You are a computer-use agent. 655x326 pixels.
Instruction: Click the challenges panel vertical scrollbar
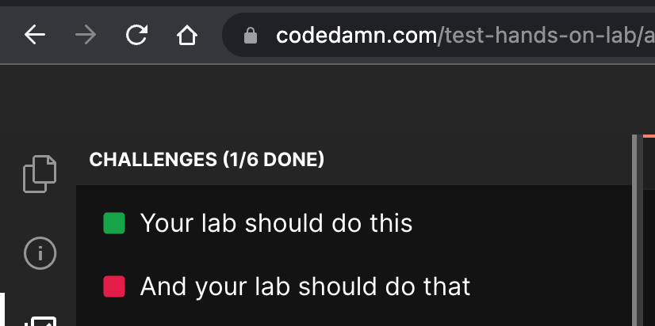[634, 229]
